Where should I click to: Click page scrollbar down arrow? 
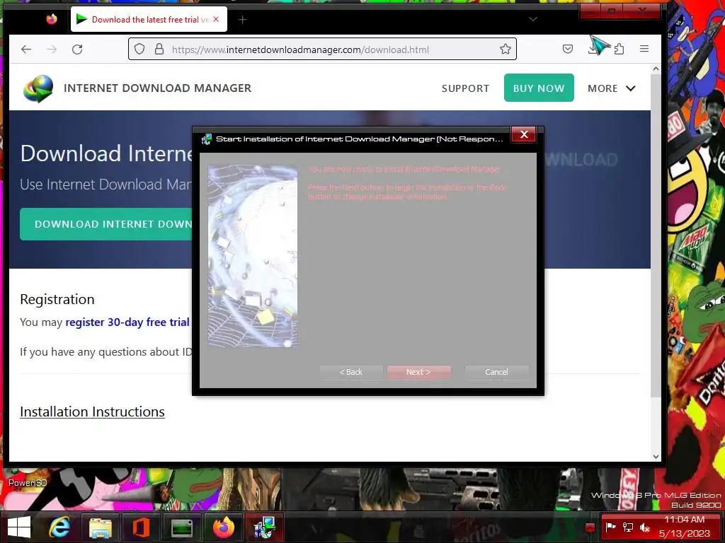tap(656, 456)
